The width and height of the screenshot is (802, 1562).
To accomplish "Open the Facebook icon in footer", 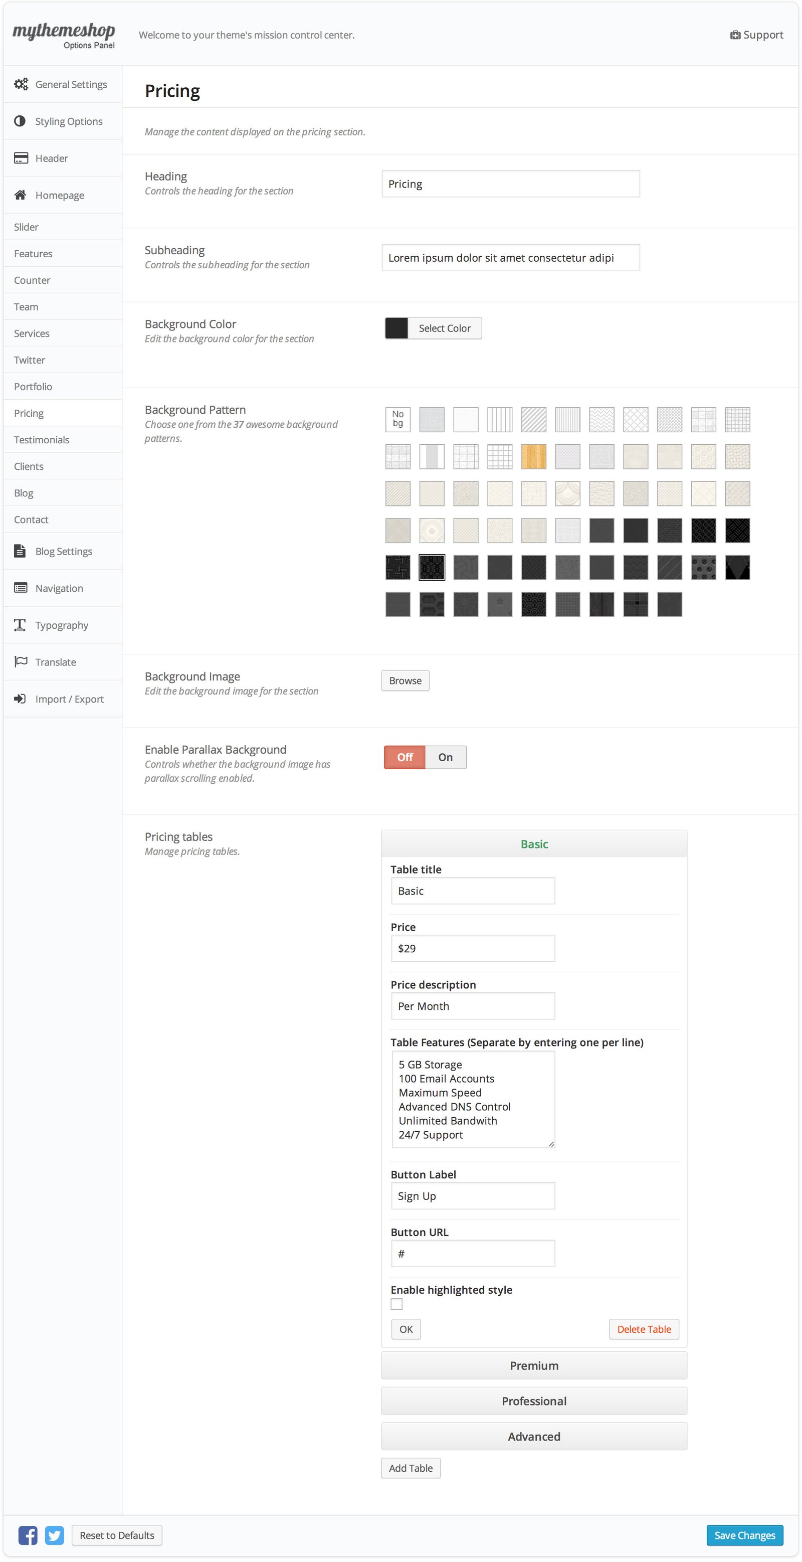I will (28, 1535).
